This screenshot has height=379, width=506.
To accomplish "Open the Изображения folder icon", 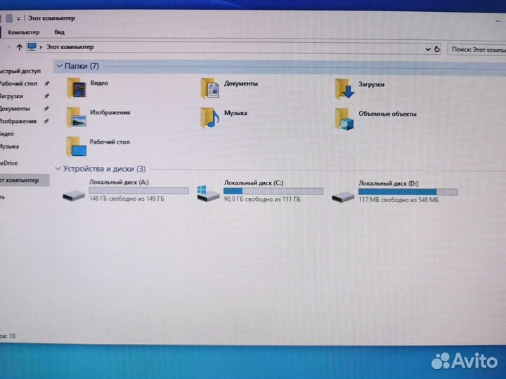I will pos(77,117).
